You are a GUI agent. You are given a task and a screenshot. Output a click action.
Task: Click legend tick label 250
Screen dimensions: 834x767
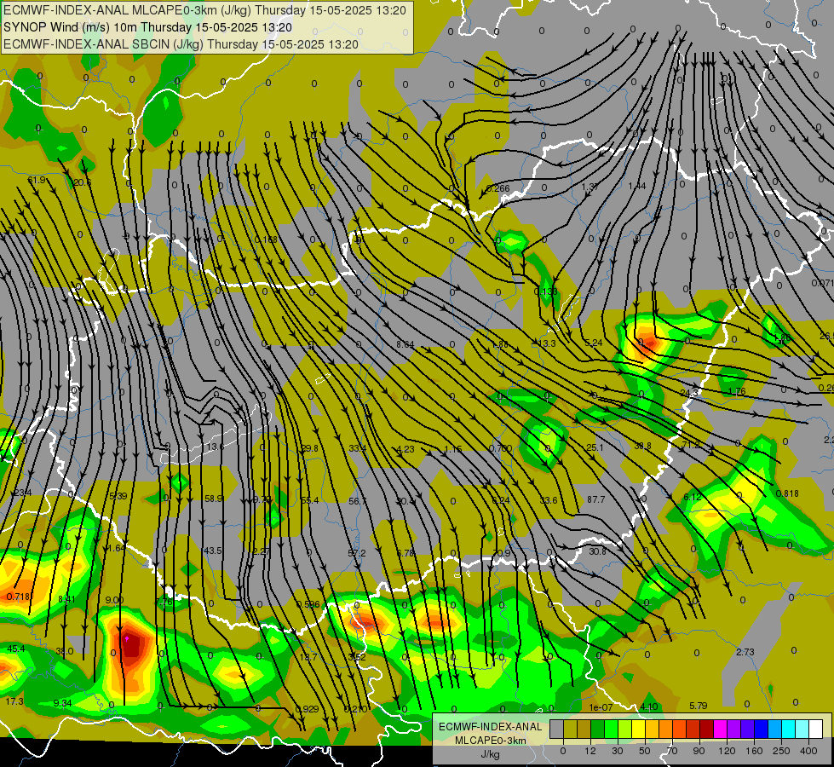click(781, 751)
